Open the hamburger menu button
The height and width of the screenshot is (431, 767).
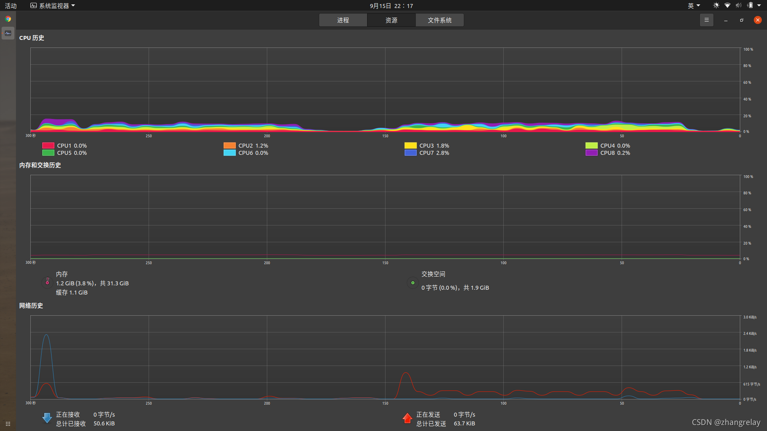(x=706, y=20)
